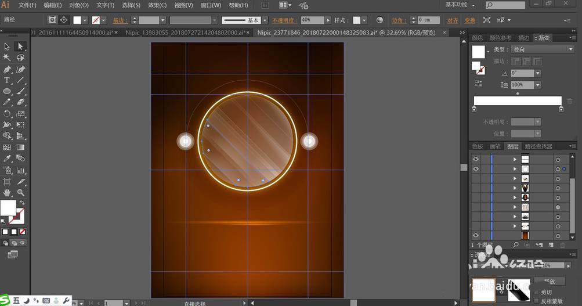Click the 变换 transform link

(x=470, y=20)
